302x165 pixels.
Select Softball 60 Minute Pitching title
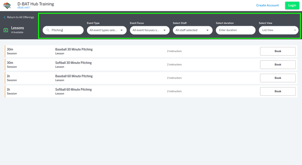(x=73, y=90)
